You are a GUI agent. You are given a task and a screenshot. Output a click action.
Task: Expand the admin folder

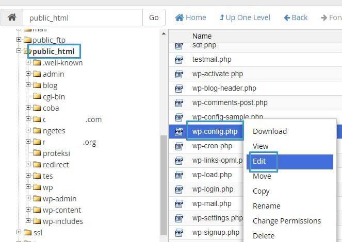(x=28, y=74)
